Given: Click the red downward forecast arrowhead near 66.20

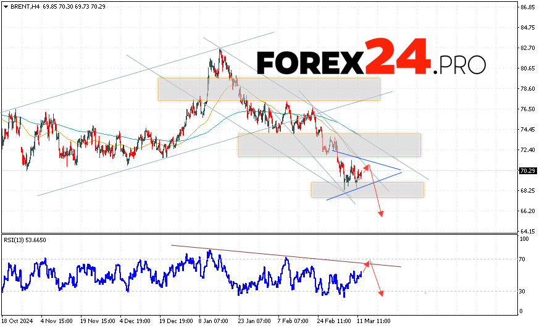Looking at the screenshot, I should pos(381,213).
